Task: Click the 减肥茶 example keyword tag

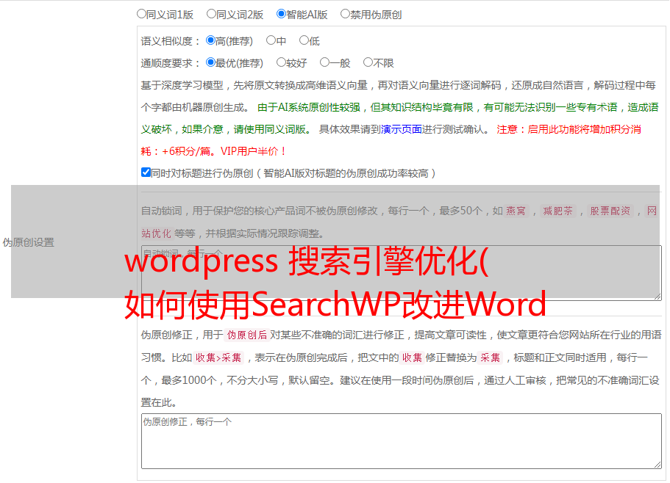Action: [558, 211]
